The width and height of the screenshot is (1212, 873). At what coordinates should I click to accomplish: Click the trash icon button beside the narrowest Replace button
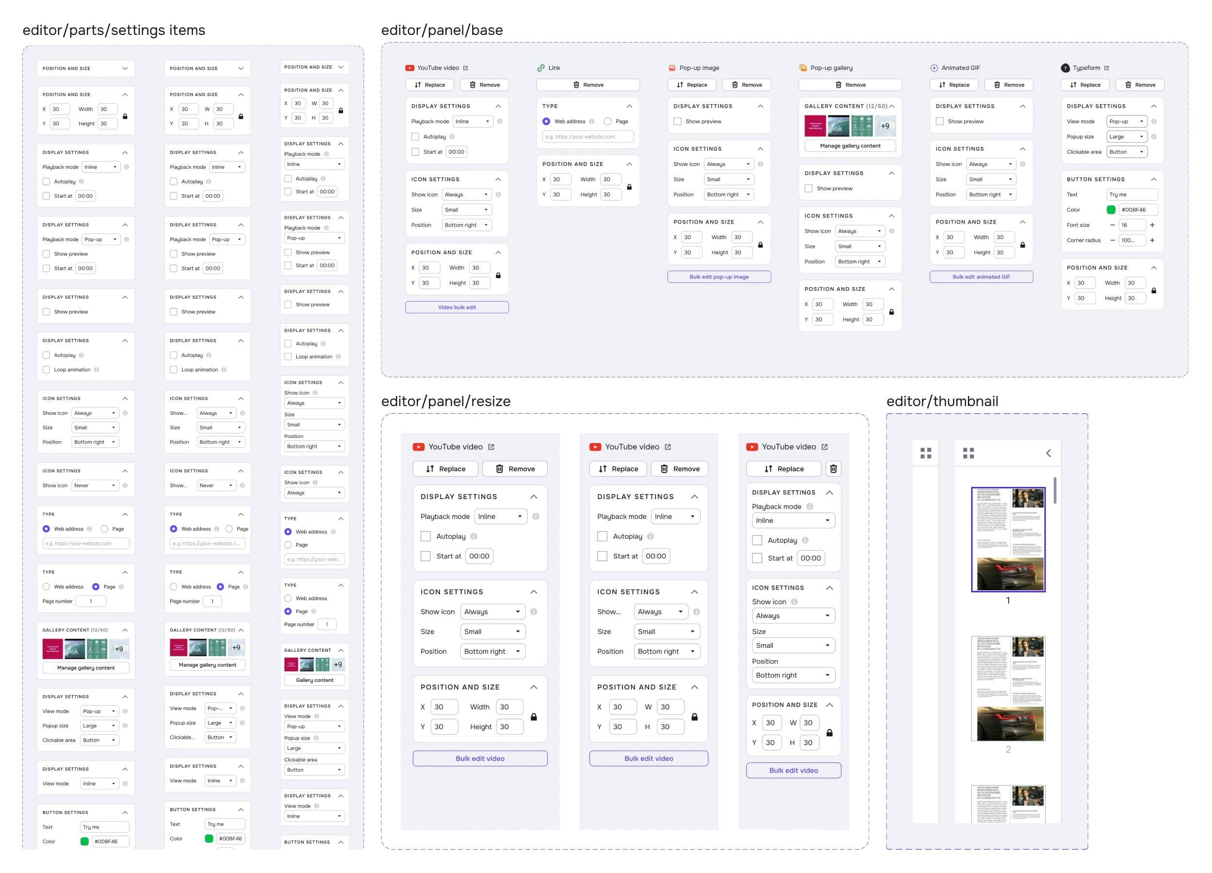point(833,469)
